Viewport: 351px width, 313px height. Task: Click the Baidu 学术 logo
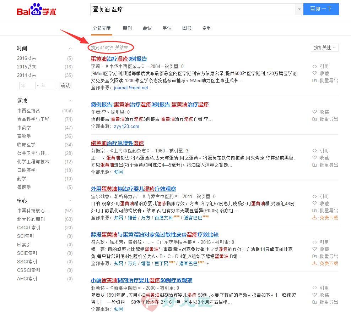tap(37, 9)
